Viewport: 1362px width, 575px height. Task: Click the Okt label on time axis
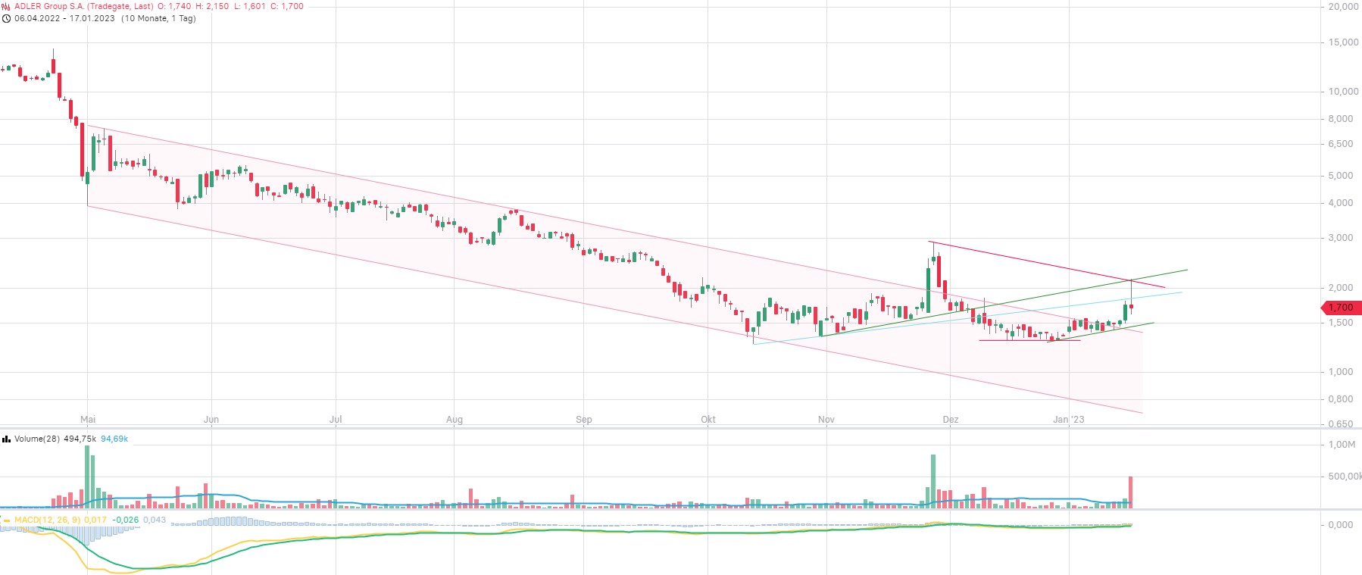click(x=708, y=419)
